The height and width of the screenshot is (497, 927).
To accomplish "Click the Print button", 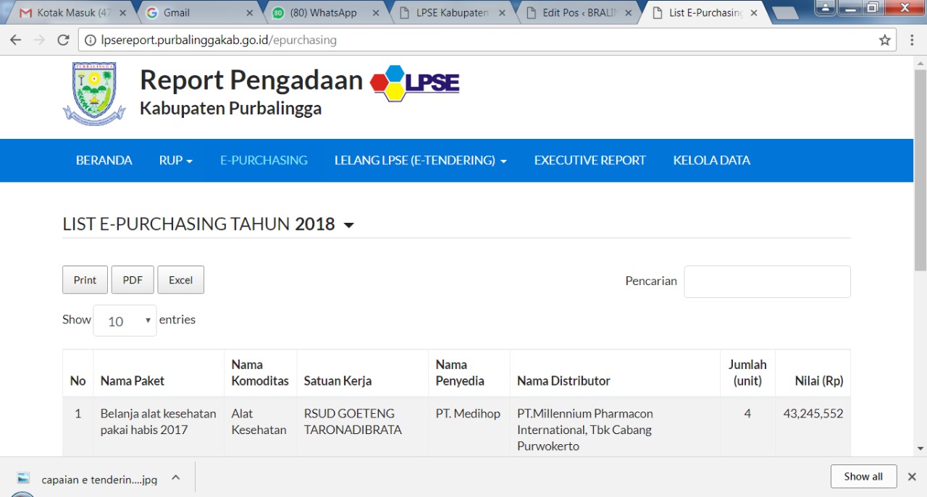I will (x=85, y=280).
